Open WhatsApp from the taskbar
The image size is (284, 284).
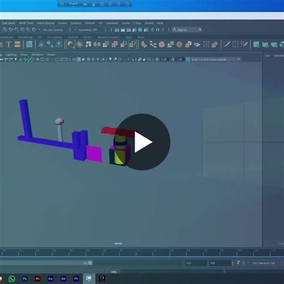pos(12,279)
